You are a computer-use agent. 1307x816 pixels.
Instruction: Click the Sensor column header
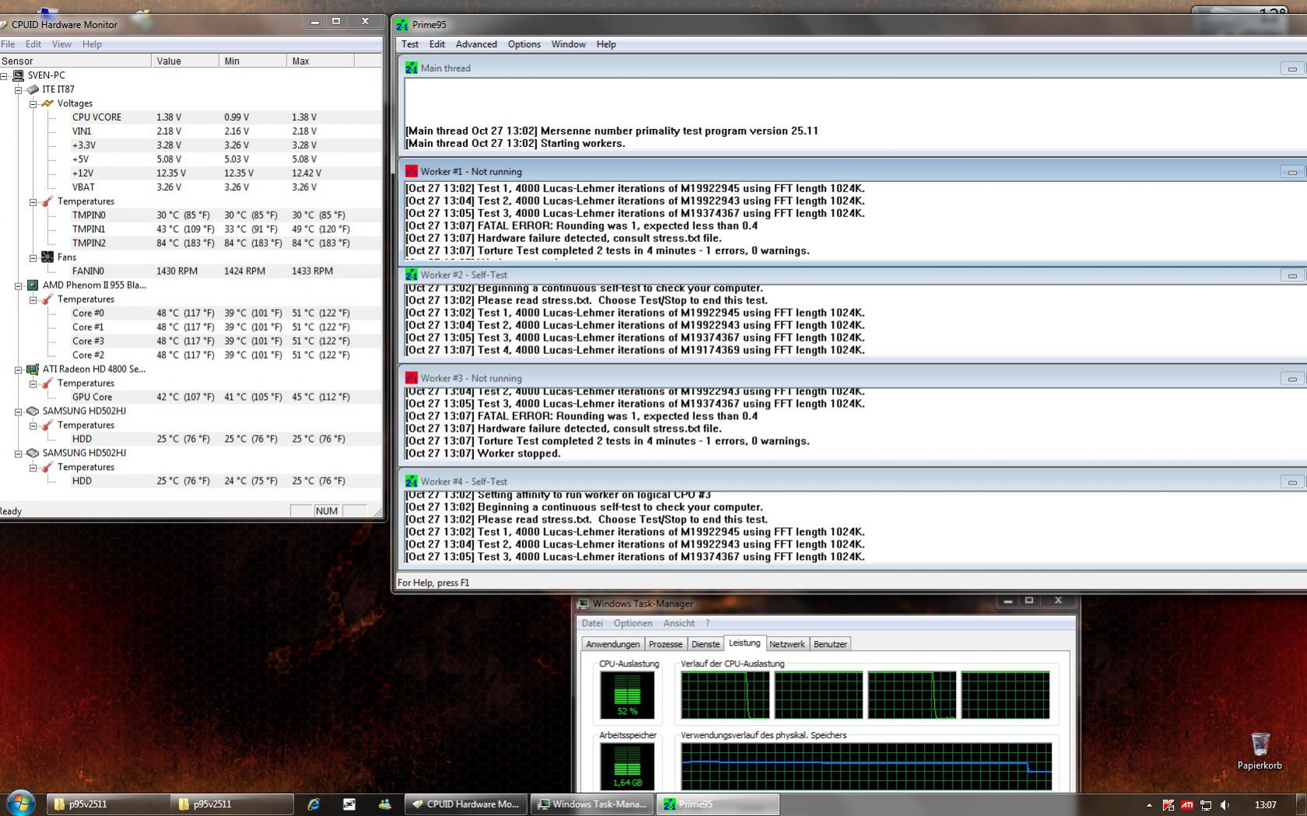[x=76, y=61]
